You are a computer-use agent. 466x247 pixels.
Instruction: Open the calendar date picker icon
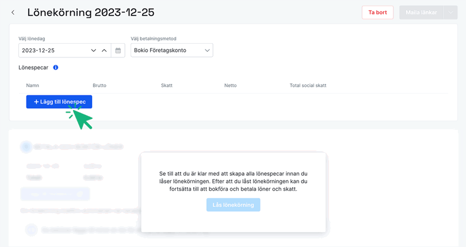click(x=118, y=51)
